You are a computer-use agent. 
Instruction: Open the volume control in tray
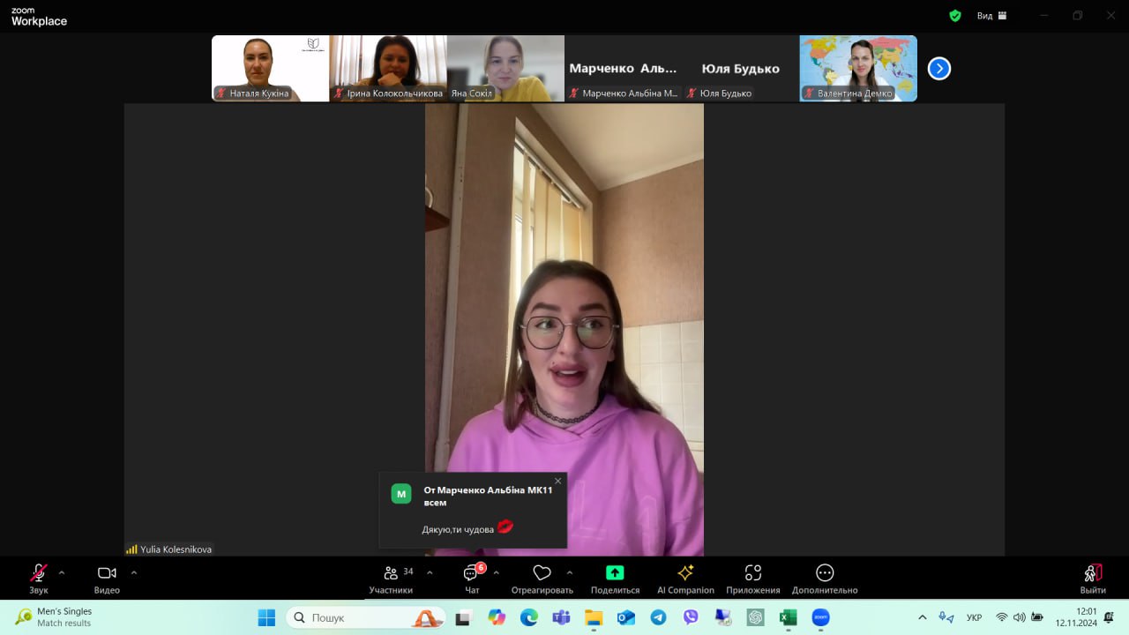[x=1020, y=617]
